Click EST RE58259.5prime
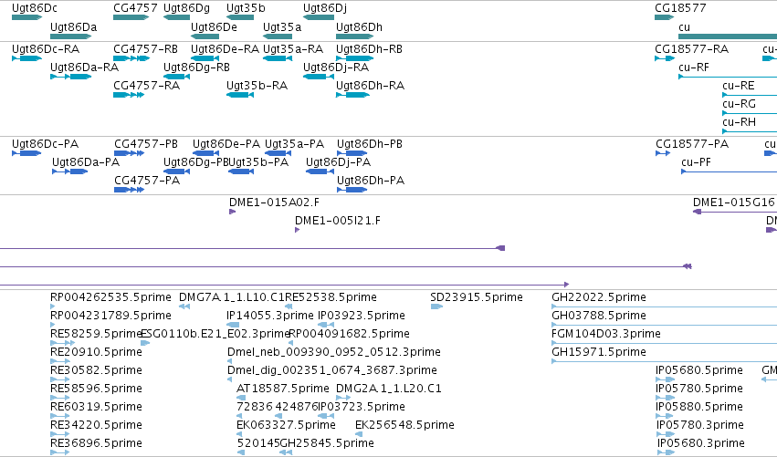Viewport: 777px width, 457px height. (62, 343)
